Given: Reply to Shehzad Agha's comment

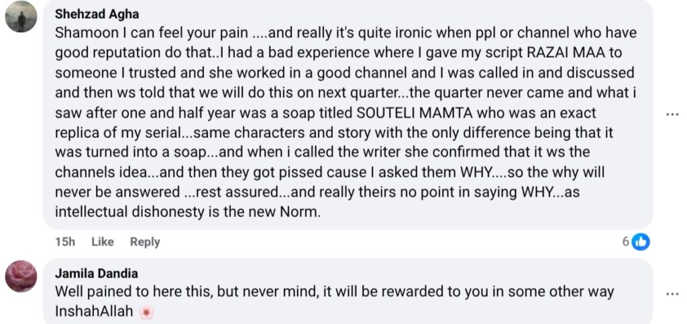Looking at the screenshot, I should [x=145, y=242].
